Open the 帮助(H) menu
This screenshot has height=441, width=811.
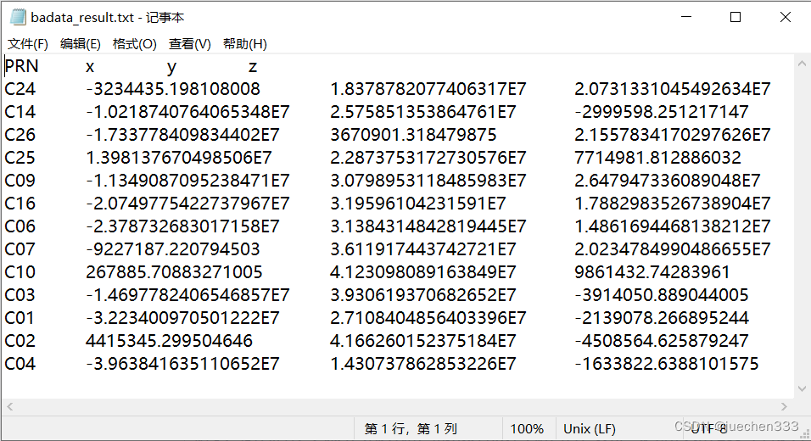(244, 44)
